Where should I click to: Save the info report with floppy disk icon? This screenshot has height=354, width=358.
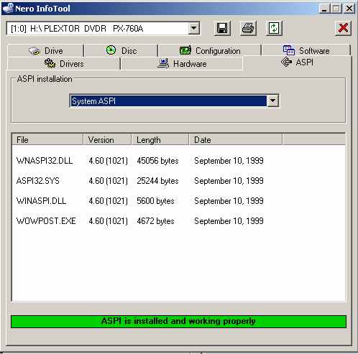pyautogui.click(x=222, y=28)
